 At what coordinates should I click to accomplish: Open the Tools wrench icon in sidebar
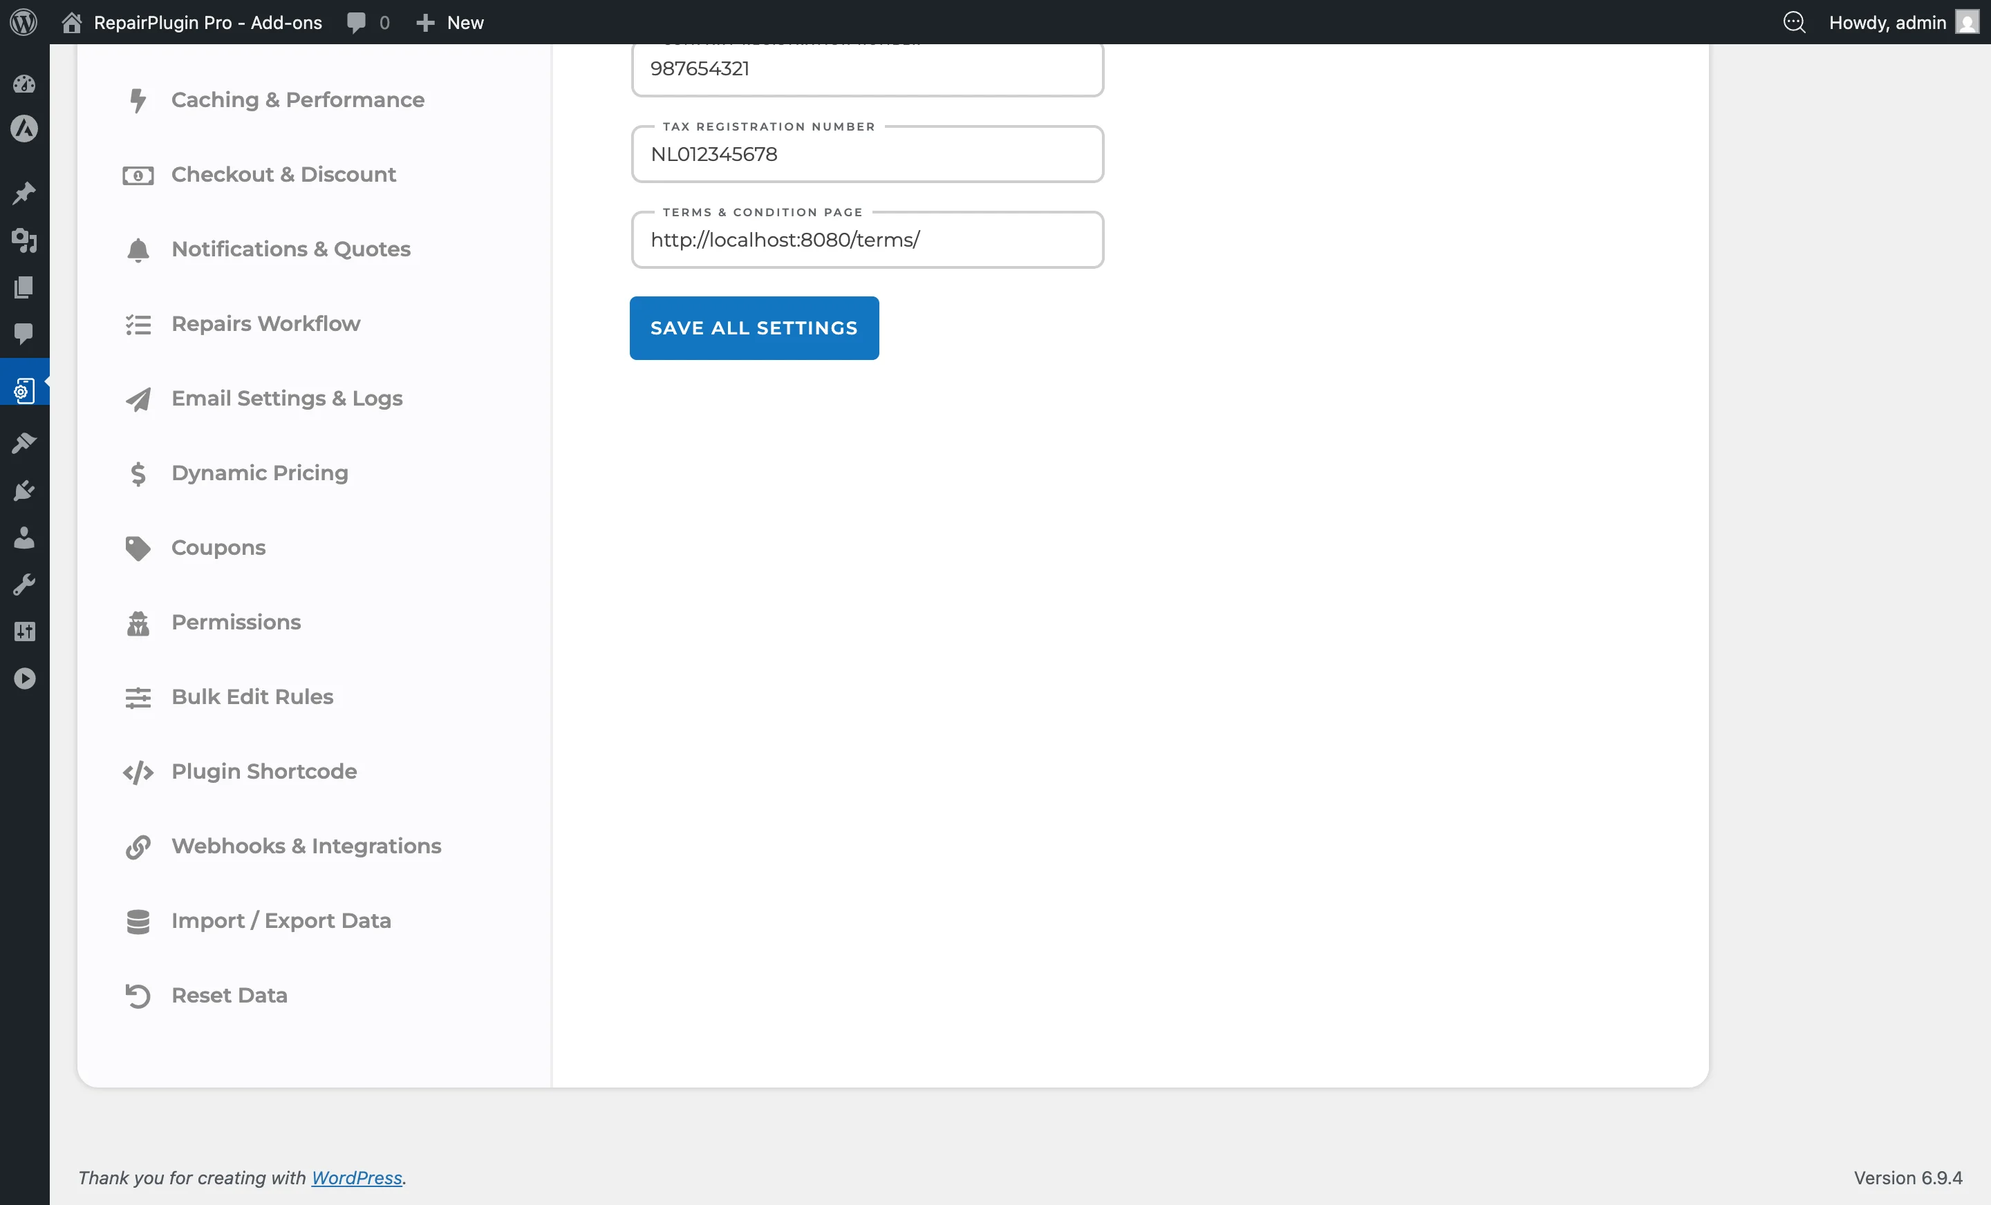(x=24, y=584)
